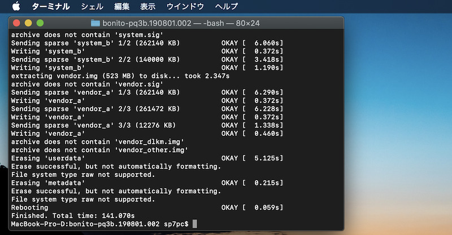The width and height of the screenshot is (452, 235).
Task: Click the "Erasing 'metadata'" output line
Action: [x=44, y=183]
